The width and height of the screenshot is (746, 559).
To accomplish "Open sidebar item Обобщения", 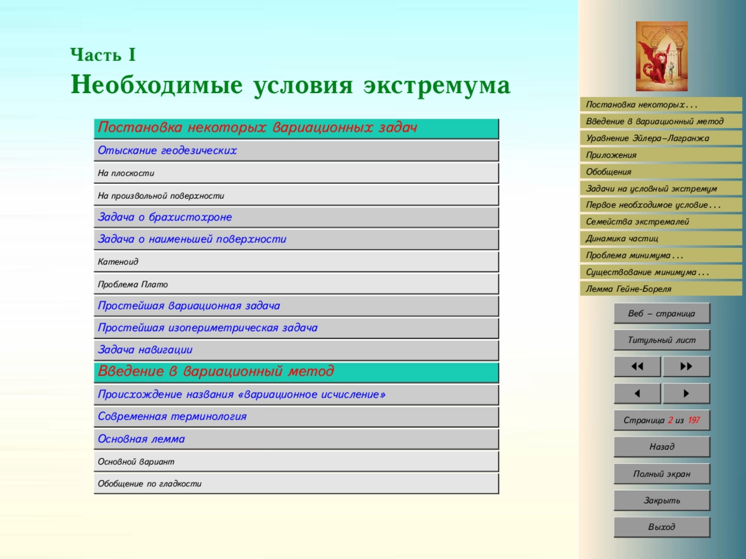I will click(661, 171).
